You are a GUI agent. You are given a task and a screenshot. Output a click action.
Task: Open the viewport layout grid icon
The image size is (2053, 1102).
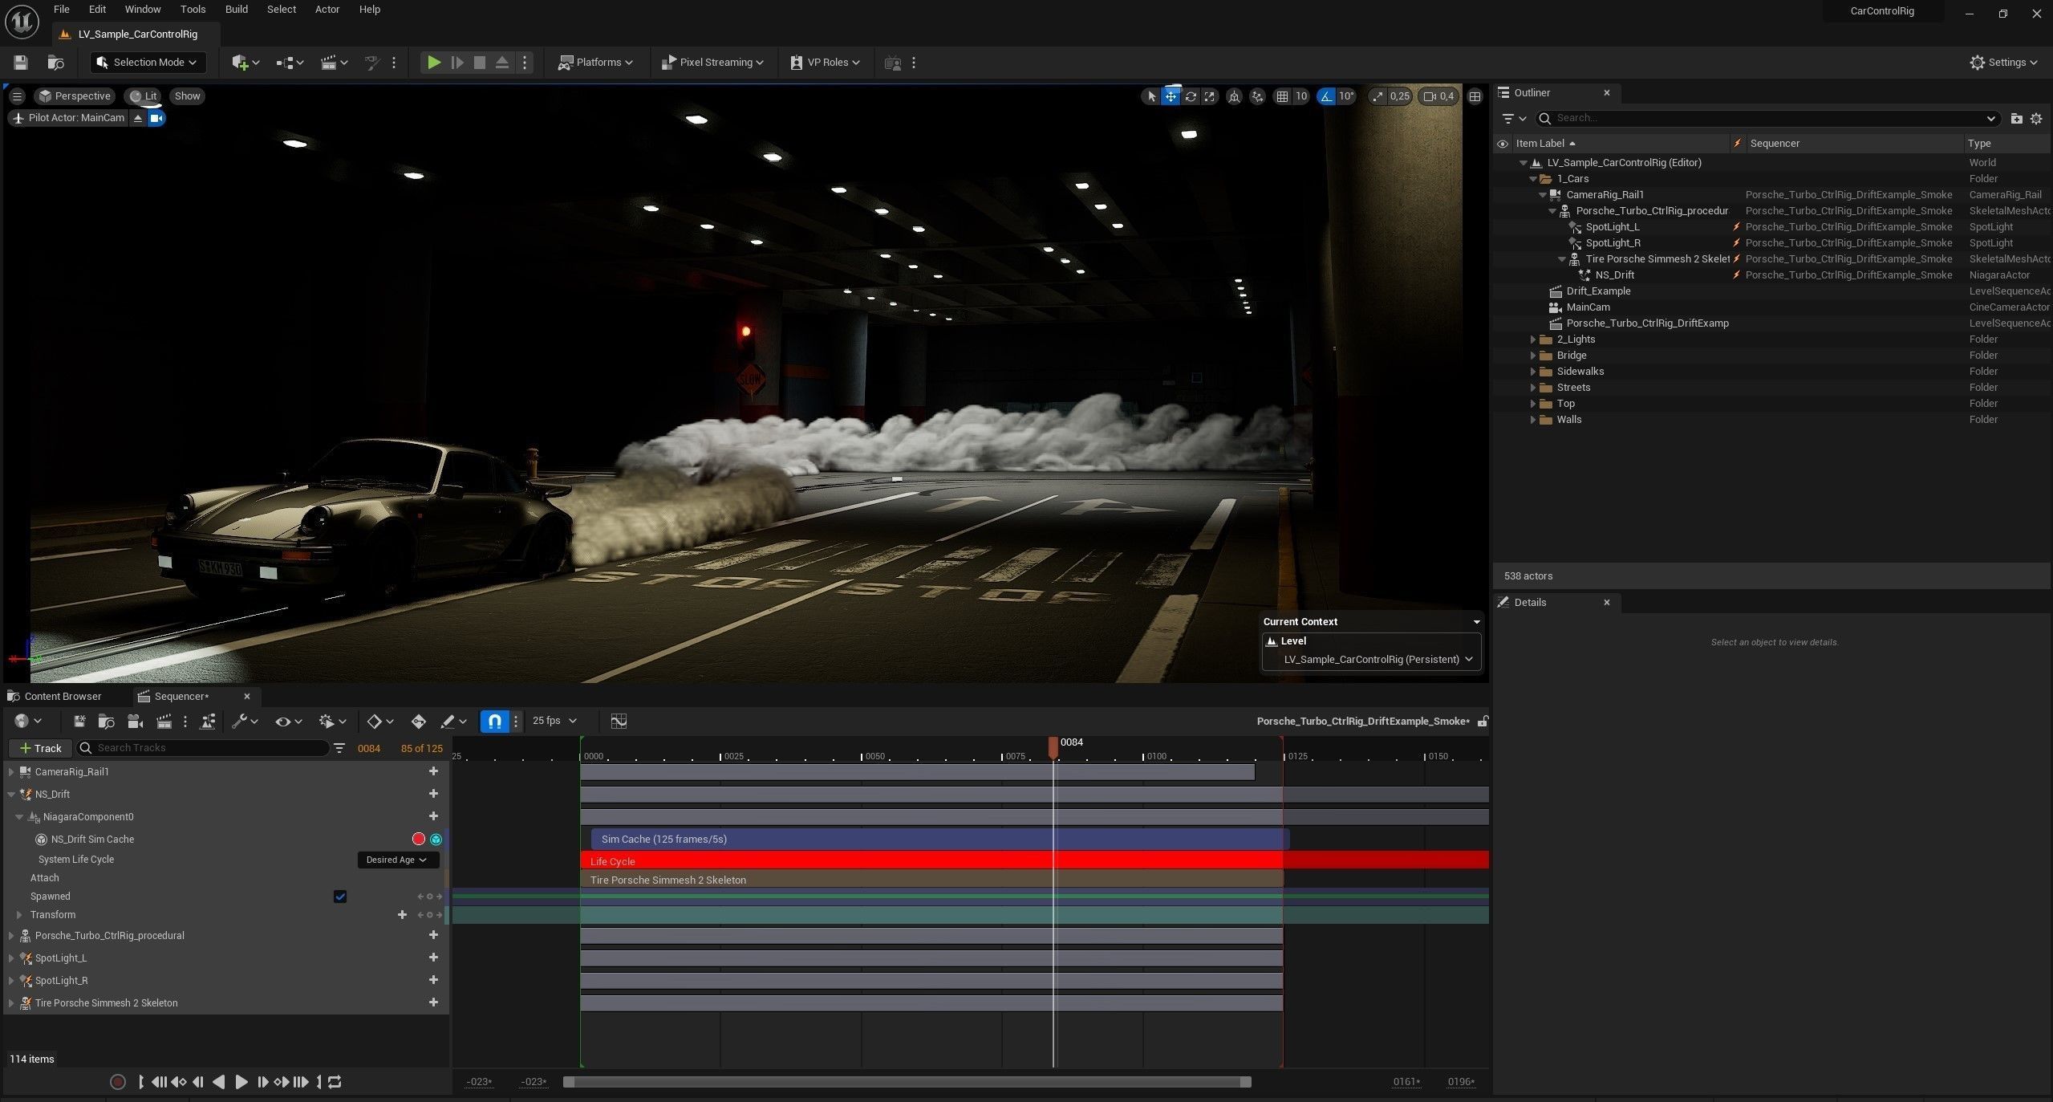coord(1475,96)
